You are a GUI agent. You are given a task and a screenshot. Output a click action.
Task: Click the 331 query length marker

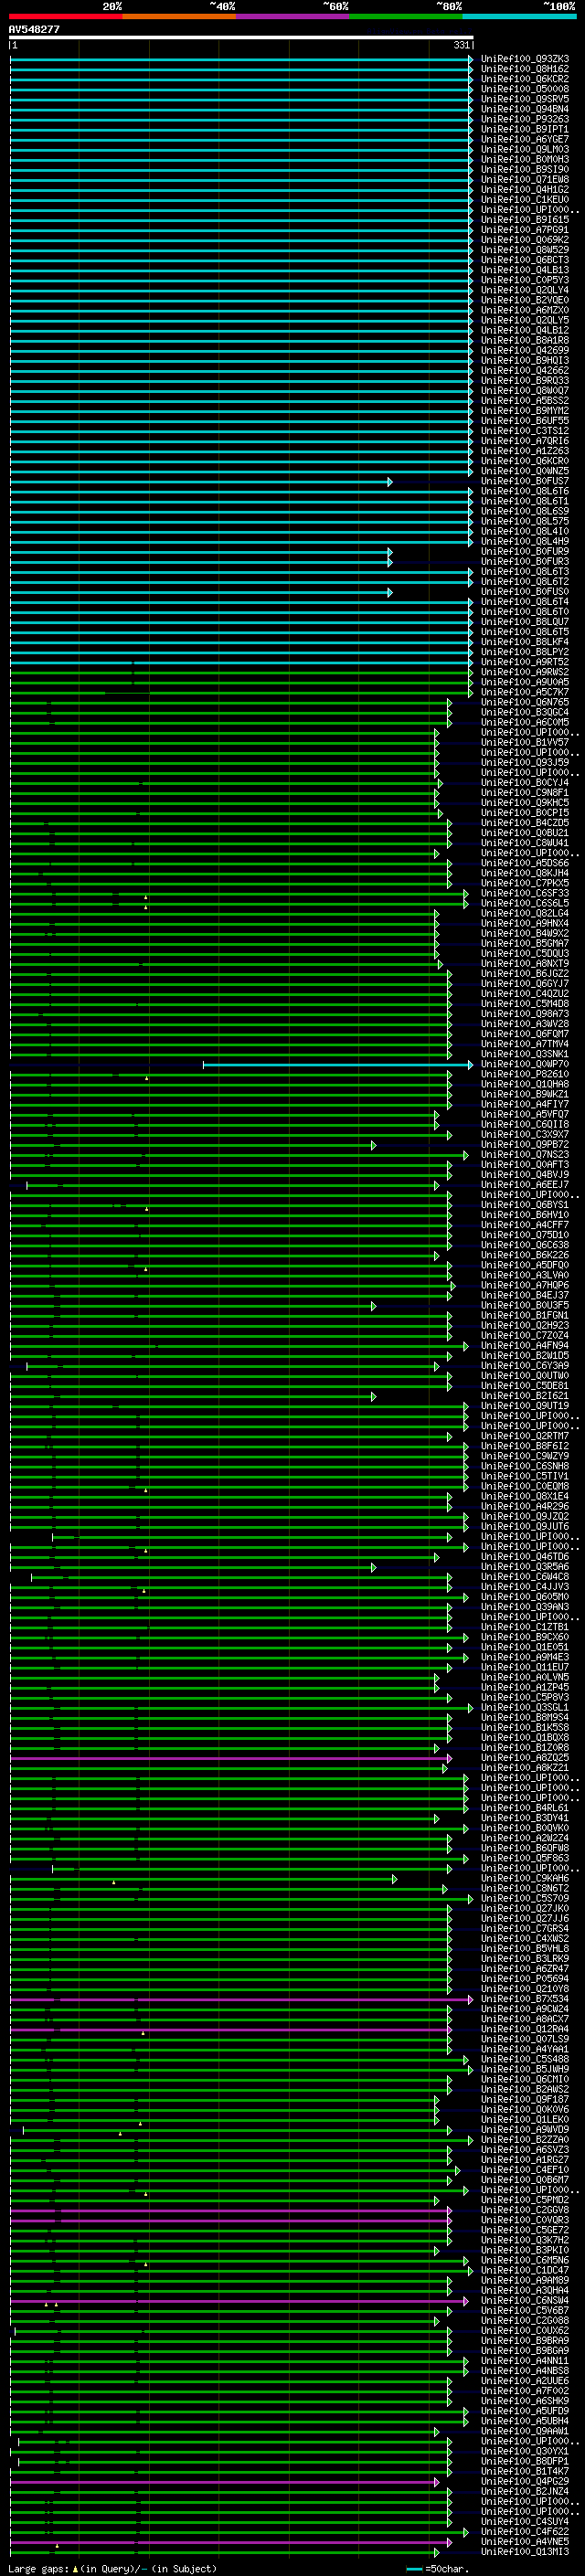461,45
